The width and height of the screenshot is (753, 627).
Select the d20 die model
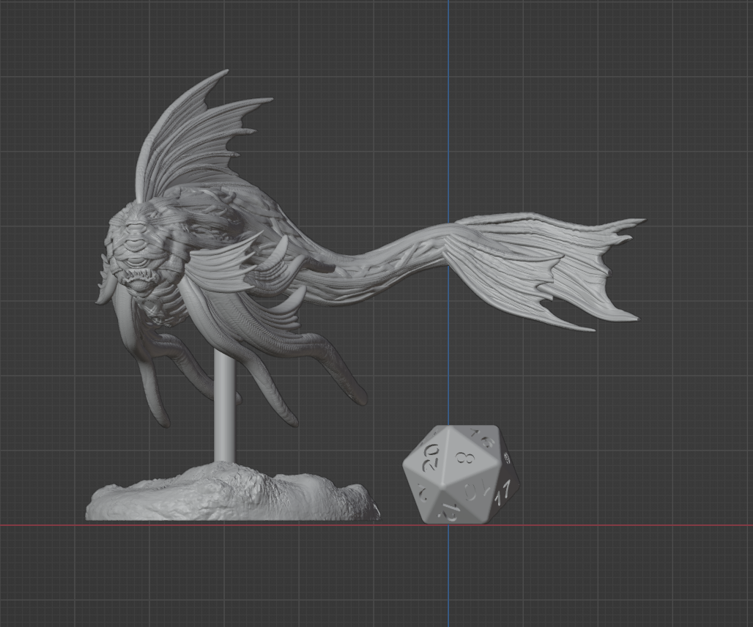click(461, 475)
